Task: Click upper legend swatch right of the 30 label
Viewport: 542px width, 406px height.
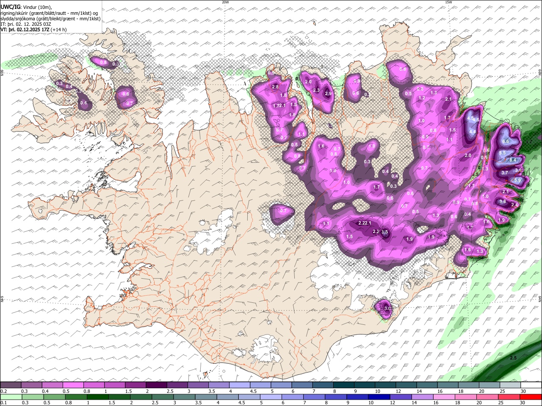Action: coord(531,385)
